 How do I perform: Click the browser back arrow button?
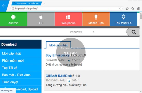click(x=4, y=6)
